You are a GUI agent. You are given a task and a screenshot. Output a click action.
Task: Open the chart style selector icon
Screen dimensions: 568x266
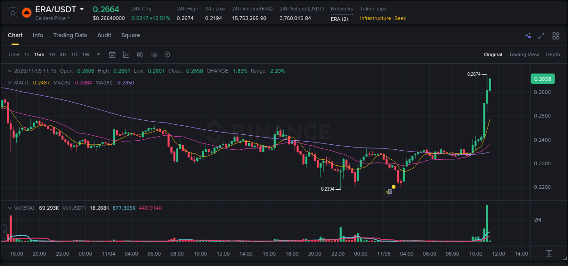tap(126, 54)
